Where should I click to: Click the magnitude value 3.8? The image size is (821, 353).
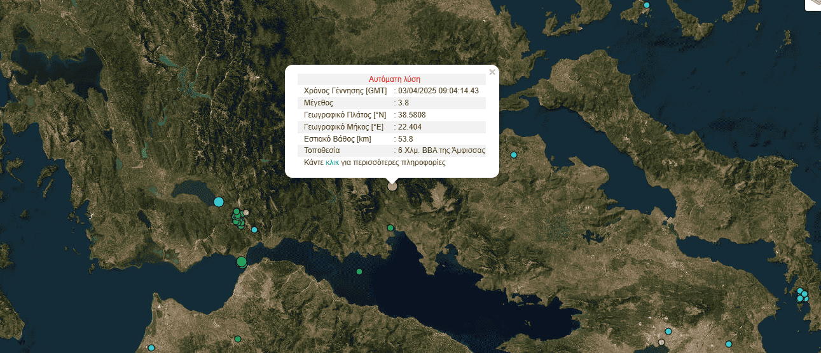coord(403,103)
